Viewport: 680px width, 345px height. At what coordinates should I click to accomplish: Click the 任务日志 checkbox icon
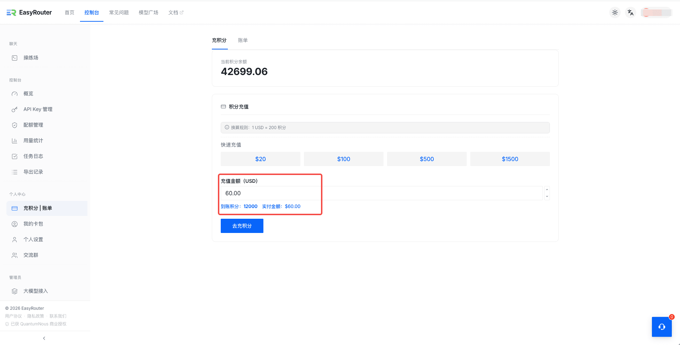tap(15, 156)
